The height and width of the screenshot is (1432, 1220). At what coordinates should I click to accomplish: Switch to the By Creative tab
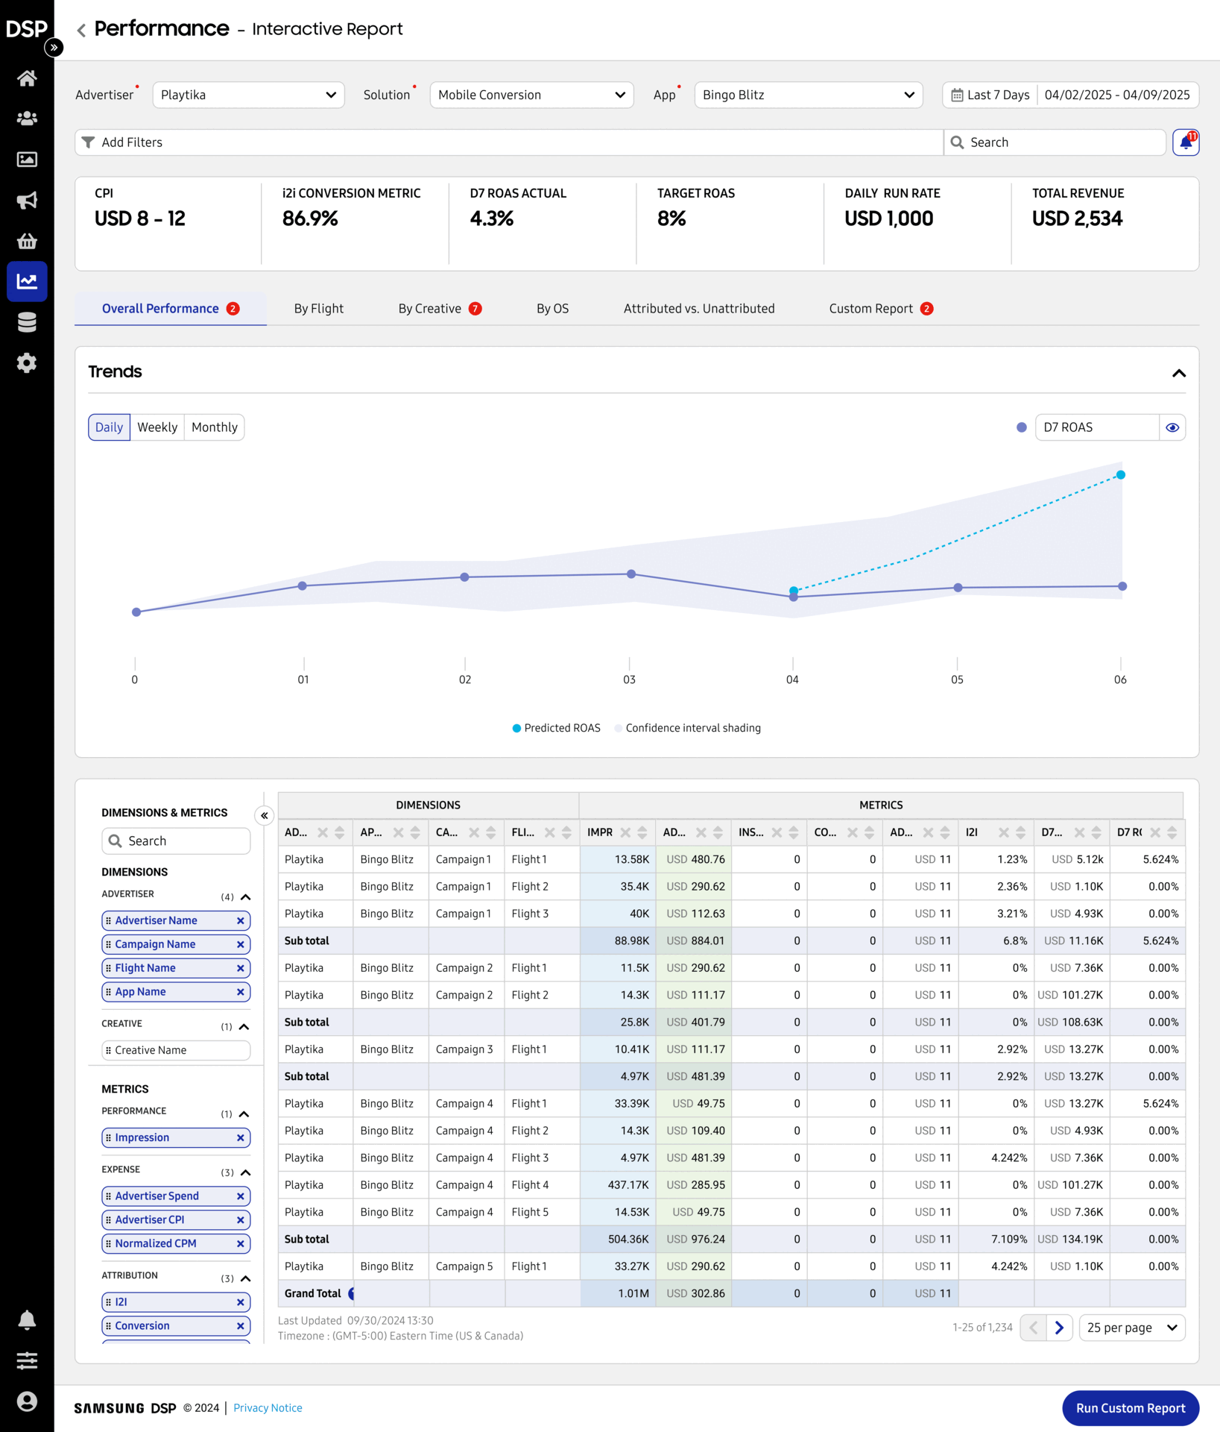[440, 309]
